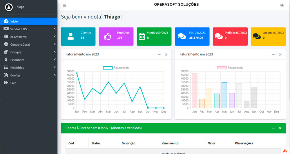Open the Orçam. 09/2023 yellow card
Image resolution: width=290 pixels, height=154 pixels.
coord(268,36)
